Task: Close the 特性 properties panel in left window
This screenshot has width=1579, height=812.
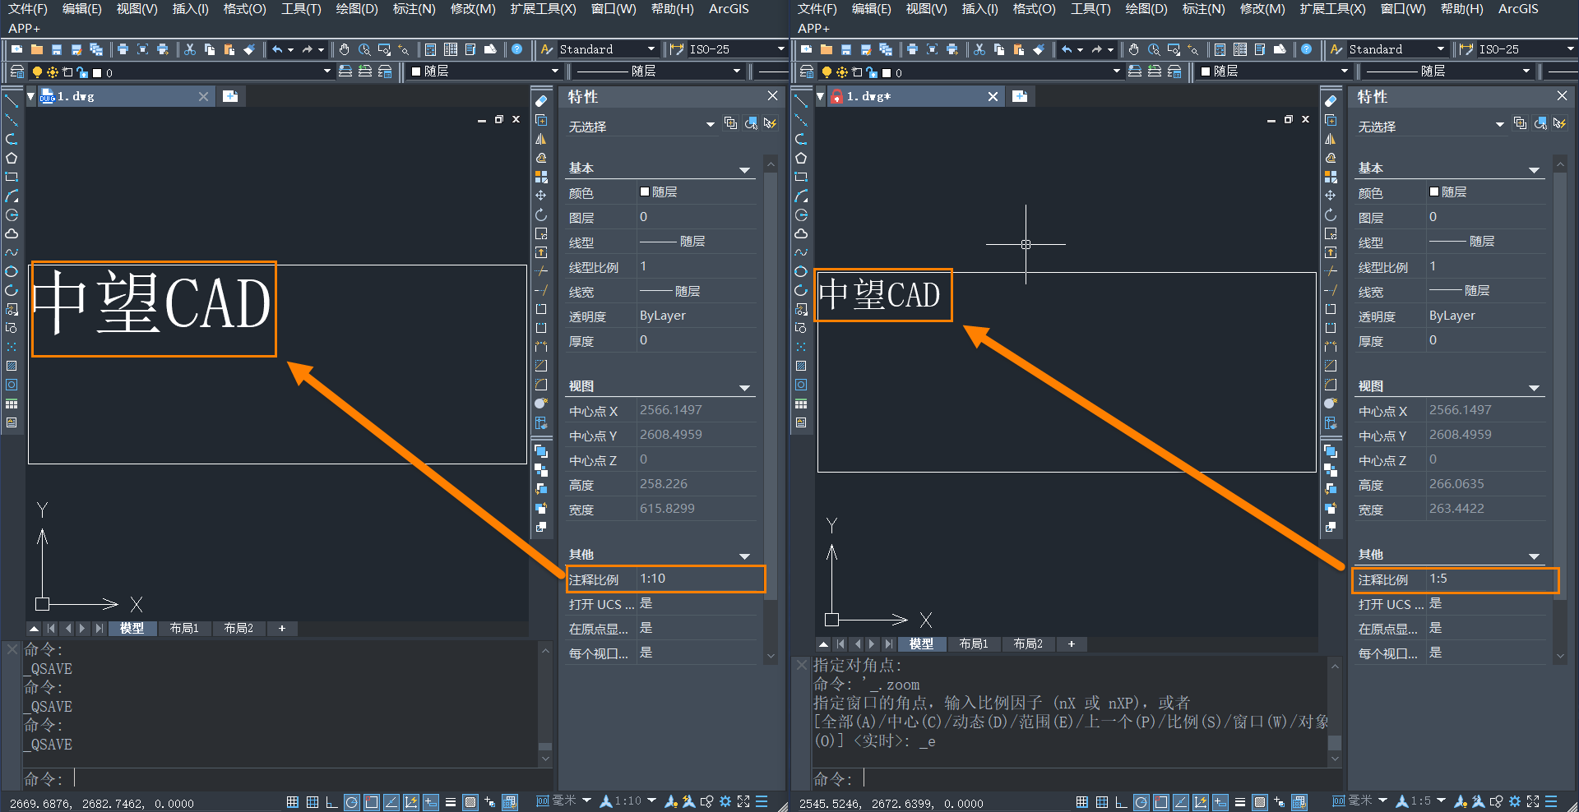Action: tap(772, 96)
